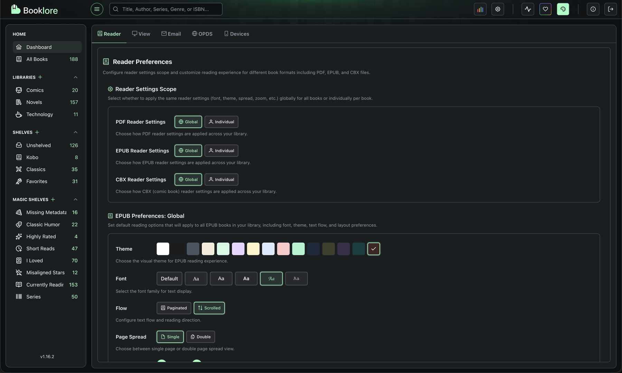Open the Favorites shelf
The width and height of the screenshot is (622, 373).
click(37, 181)
